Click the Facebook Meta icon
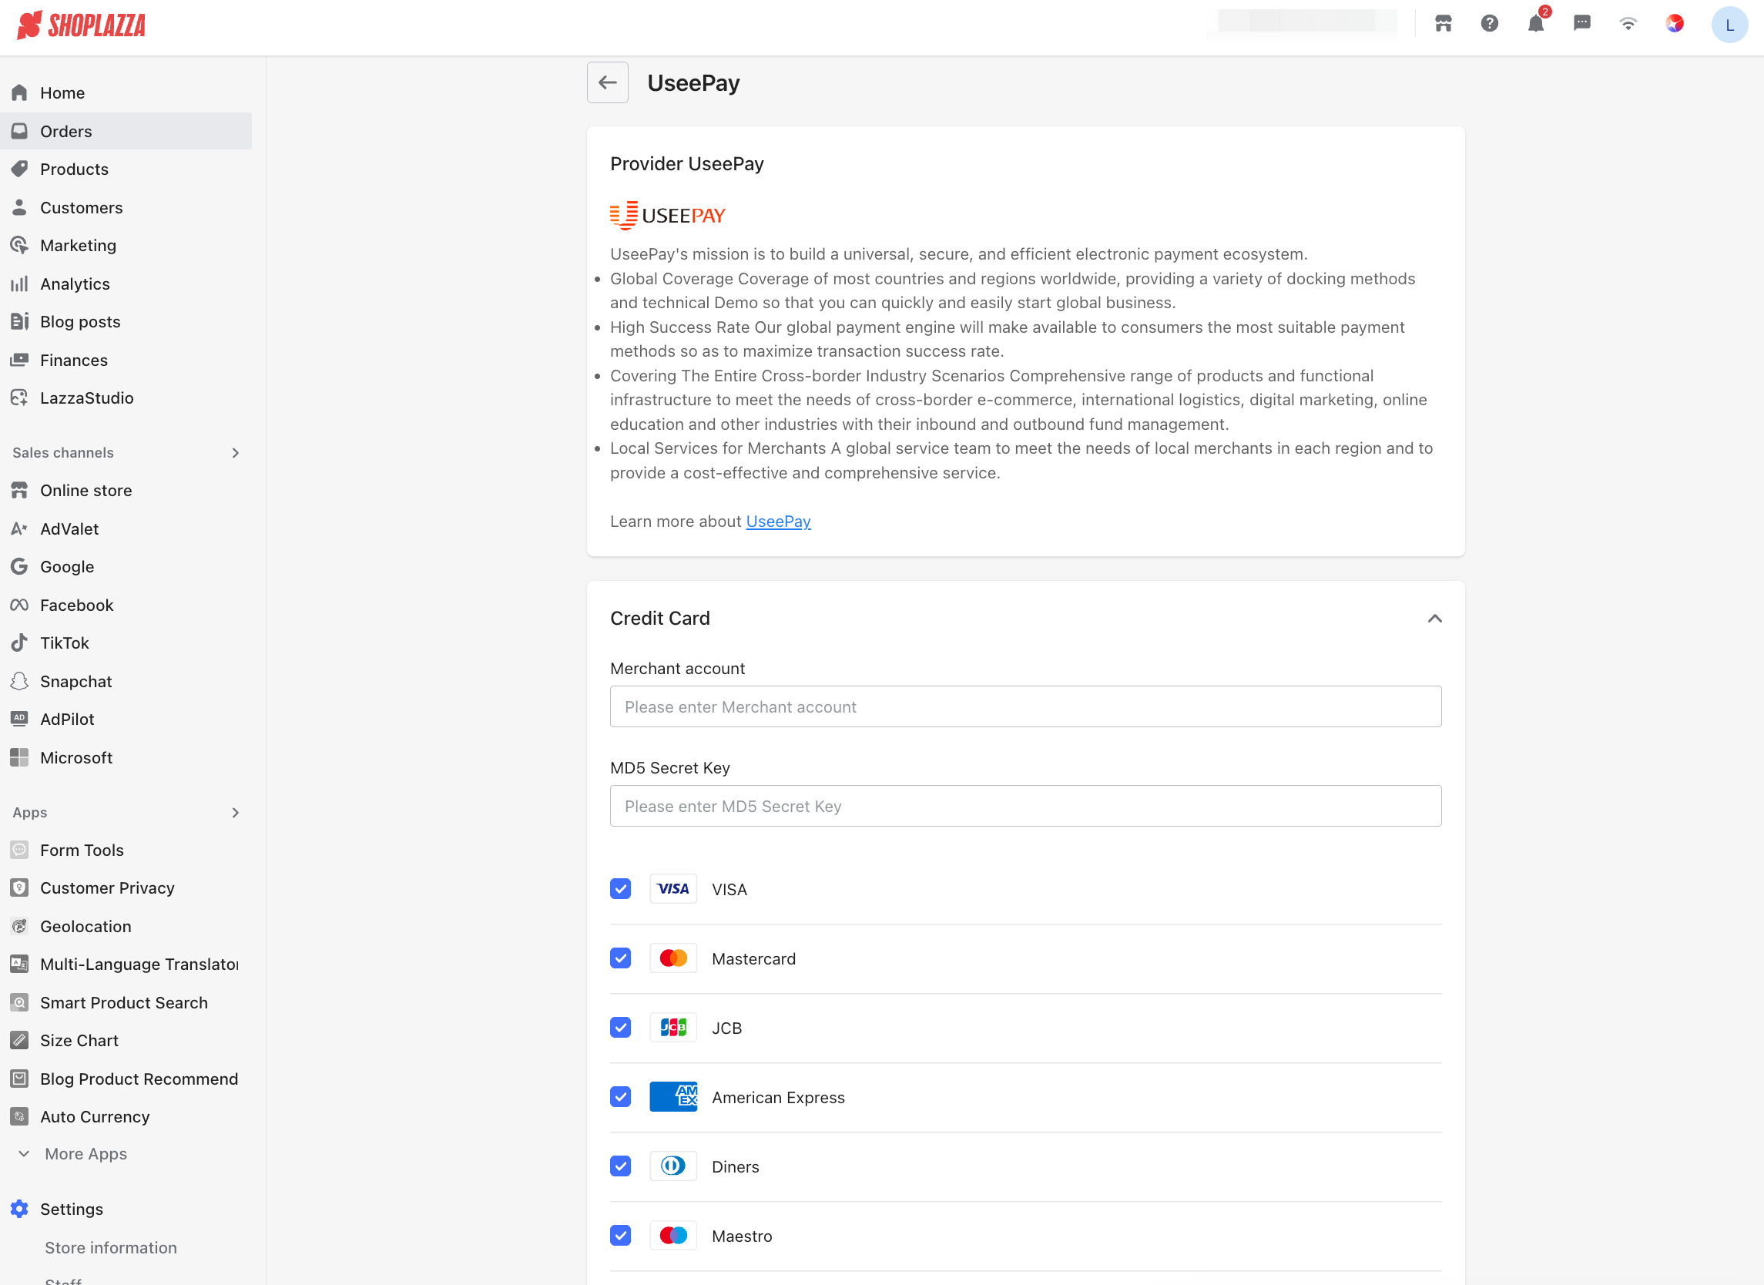The image size is (1764, 1285). coord(19,605)
